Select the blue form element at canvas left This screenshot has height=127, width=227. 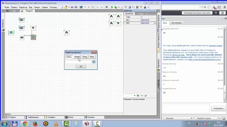coord(11,33)
